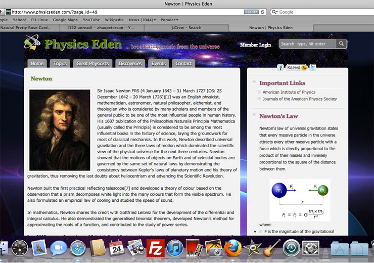Launch Mail stamp icon in Dock
This screenshot has width=374, height=263.
[39, 248]
